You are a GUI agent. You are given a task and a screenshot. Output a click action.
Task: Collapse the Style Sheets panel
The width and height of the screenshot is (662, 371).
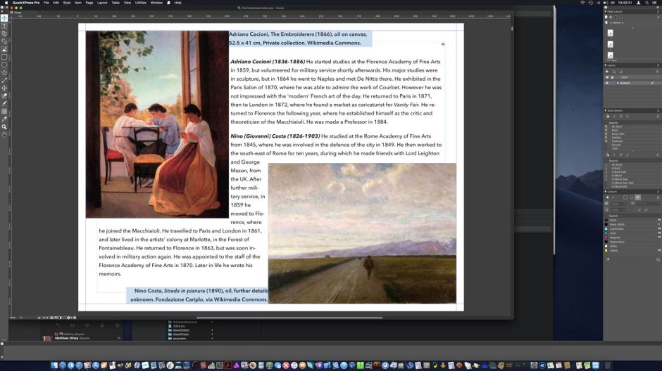click(606, 110)
